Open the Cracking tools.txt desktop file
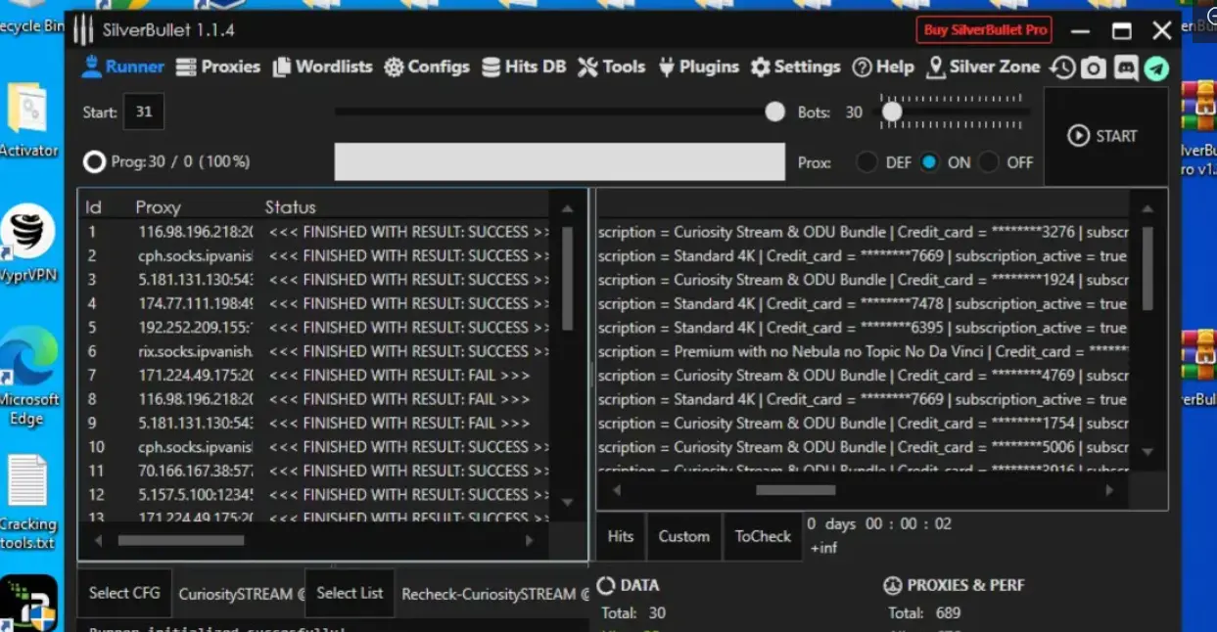This screenshot has height=632, width=1217. point(28,500)
